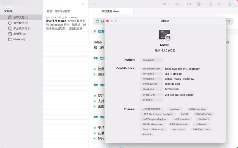Click the plus button at sidebar bottom
The image size is (238, 148).
coord(3,145)
